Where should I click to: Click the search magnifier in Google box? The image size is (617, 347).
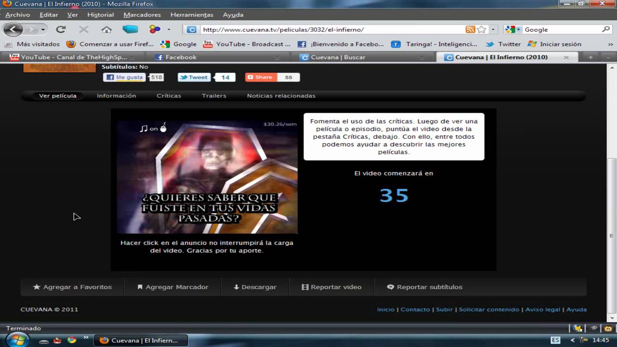point(606,29)
